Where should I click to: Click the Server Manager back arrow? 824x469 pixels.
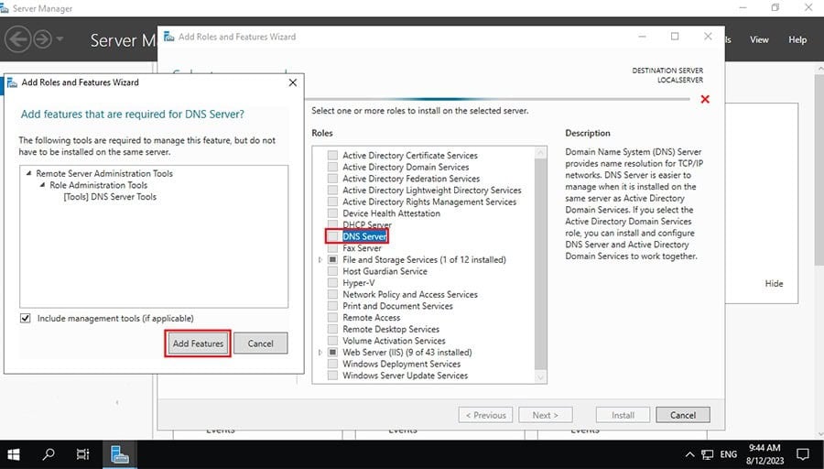[x=17, y=40]
